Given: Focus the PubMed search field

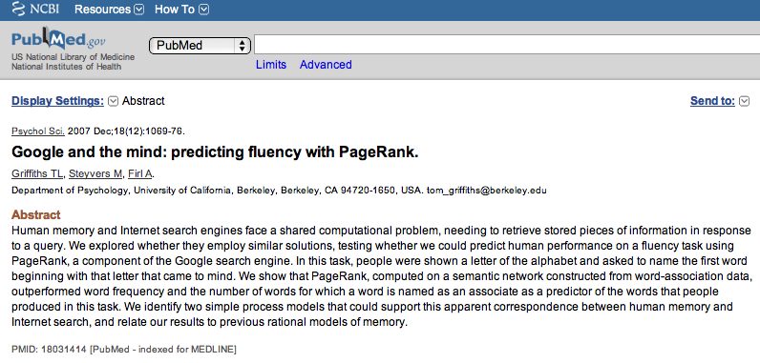Looking at the screenshot, I should pos(507,45).
